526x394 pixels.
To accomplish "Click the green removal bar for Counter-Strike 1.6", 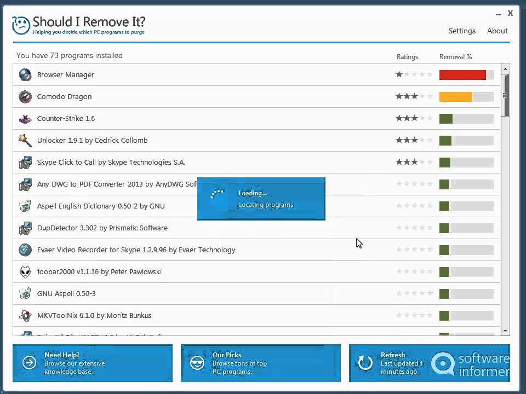I will pyautogui.click(x=446, y=119).
